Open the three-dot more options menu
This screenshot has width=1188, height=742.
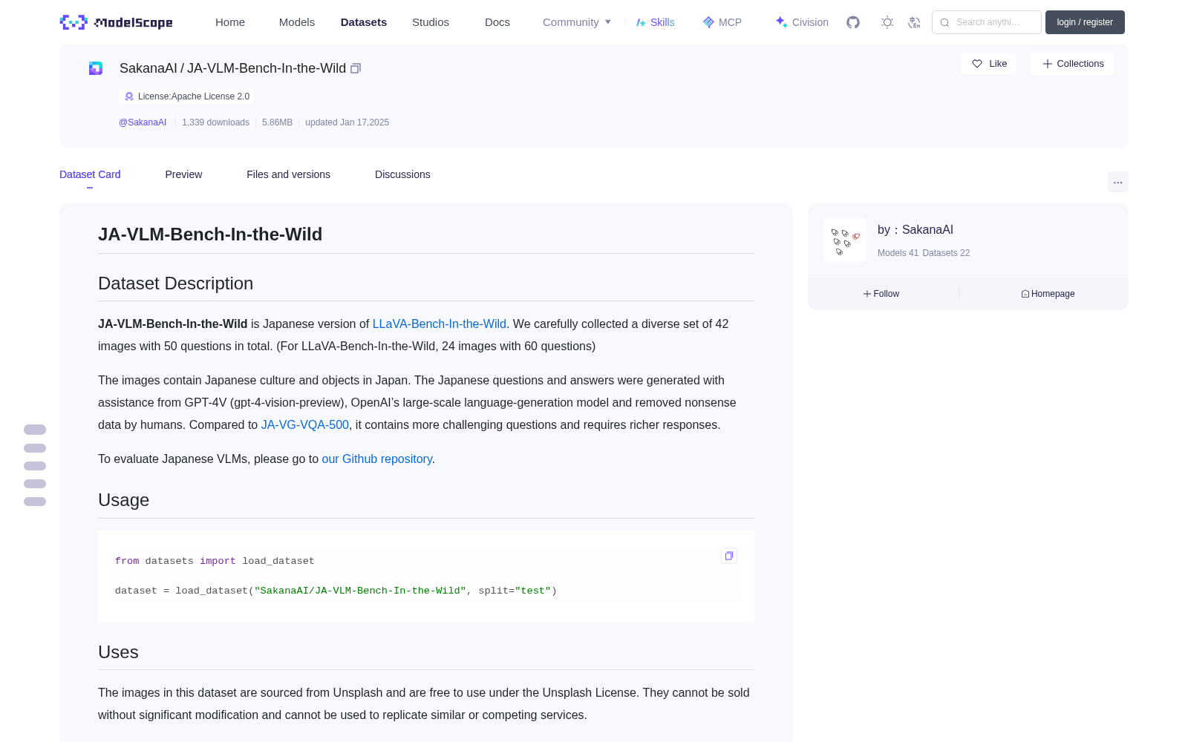(x=1118, y=182)
